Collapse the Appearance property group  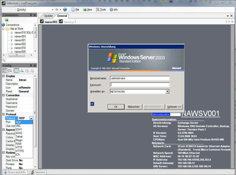point(4,130)
